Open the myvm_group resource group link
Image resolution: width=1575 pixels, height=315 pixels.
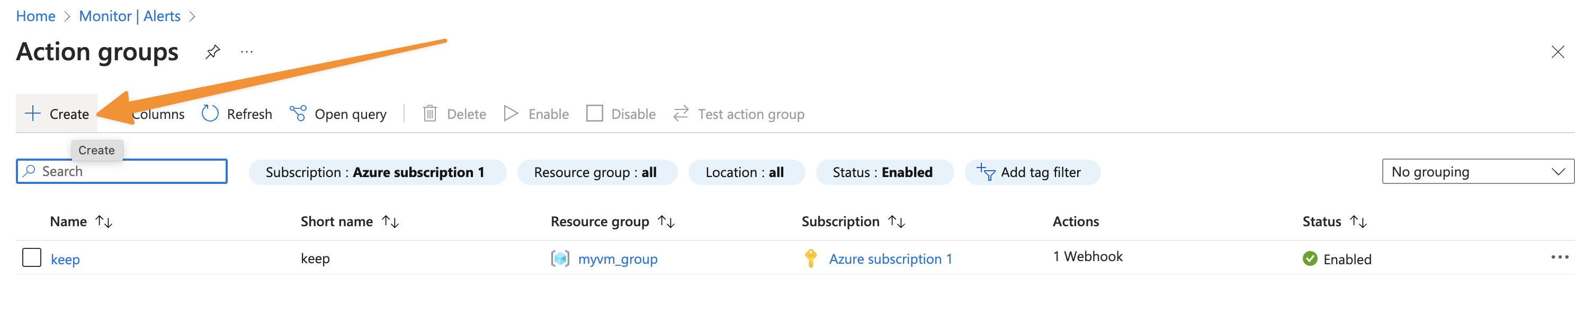click(618, 259)
